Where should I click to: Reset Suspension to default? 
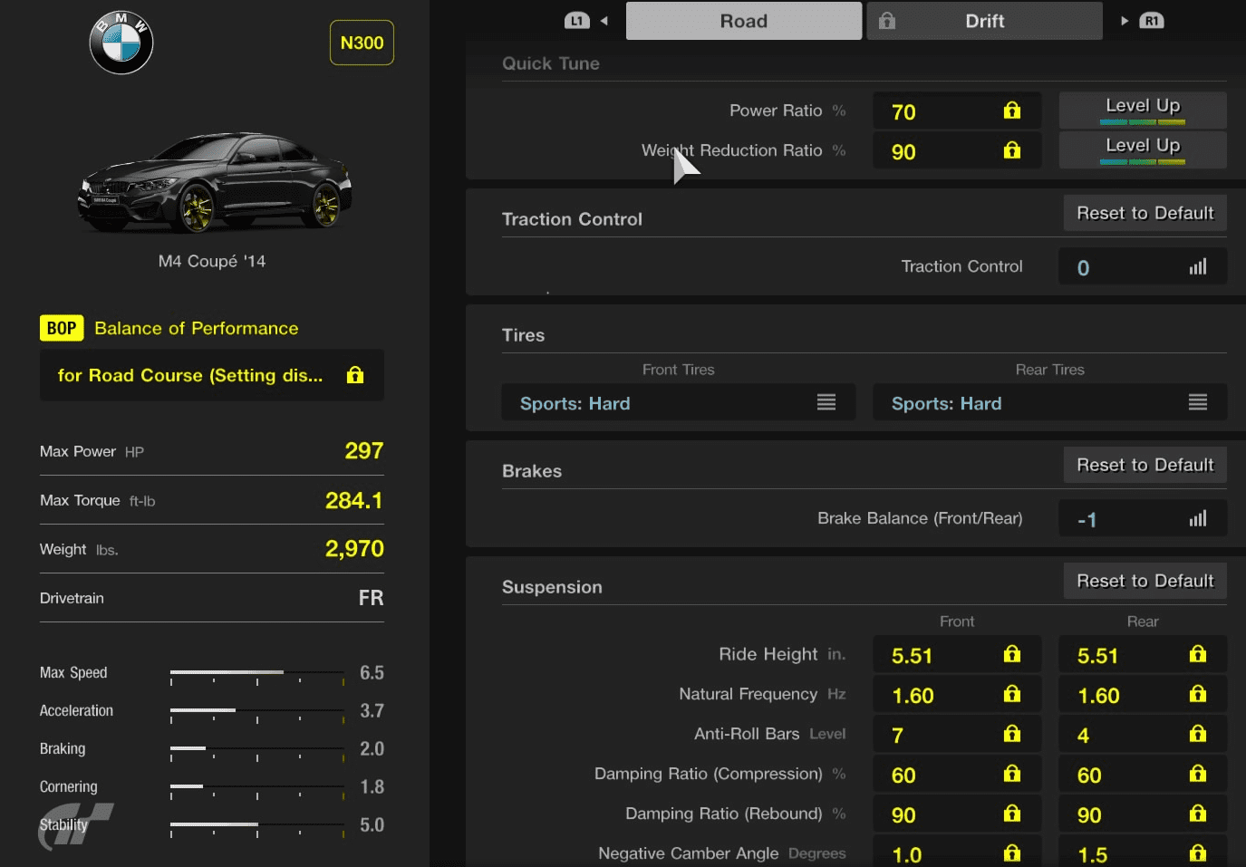click(x=1145, y=581)
